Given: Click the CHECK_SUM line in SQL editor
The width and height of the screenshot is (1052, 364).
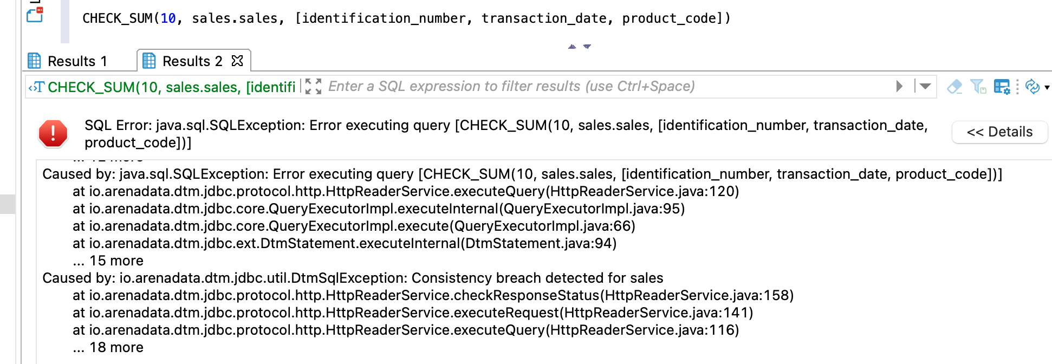Looking at the screenshot, I should pos(406,18).
